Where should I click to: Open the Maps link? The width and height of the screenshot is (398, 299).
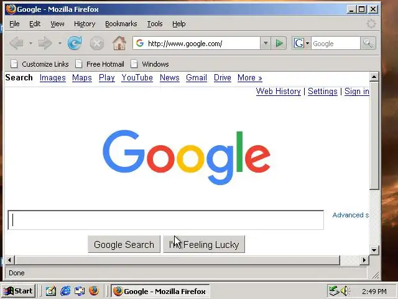click(81, 77)
